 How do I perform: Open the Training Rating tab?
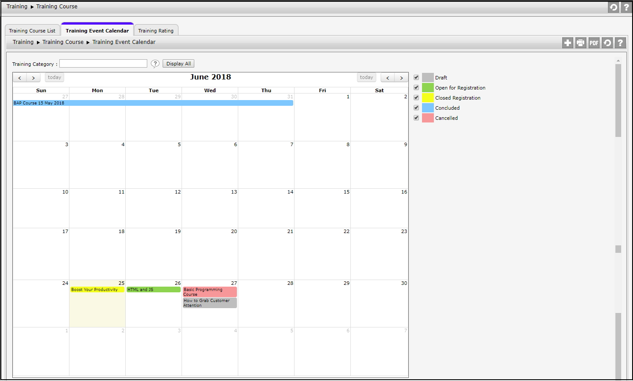156,30
